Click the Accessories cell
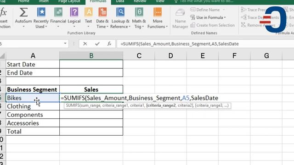The height and width of the screenshot is (165, 294). [33, 123]
